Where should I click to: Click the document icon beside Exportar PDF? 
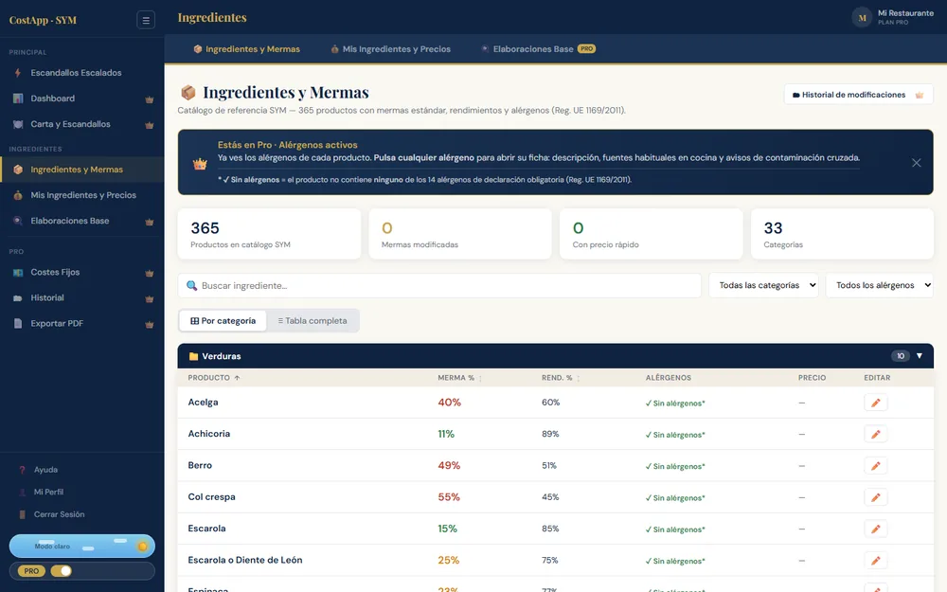point(18,323)
